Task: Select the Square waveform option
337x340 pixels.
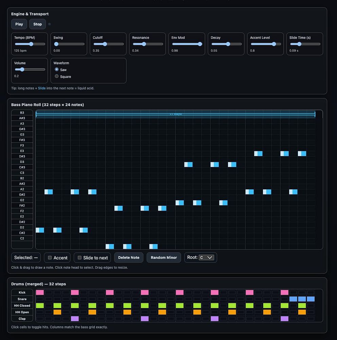Action: pyautogui.click(x=57, y=76)
